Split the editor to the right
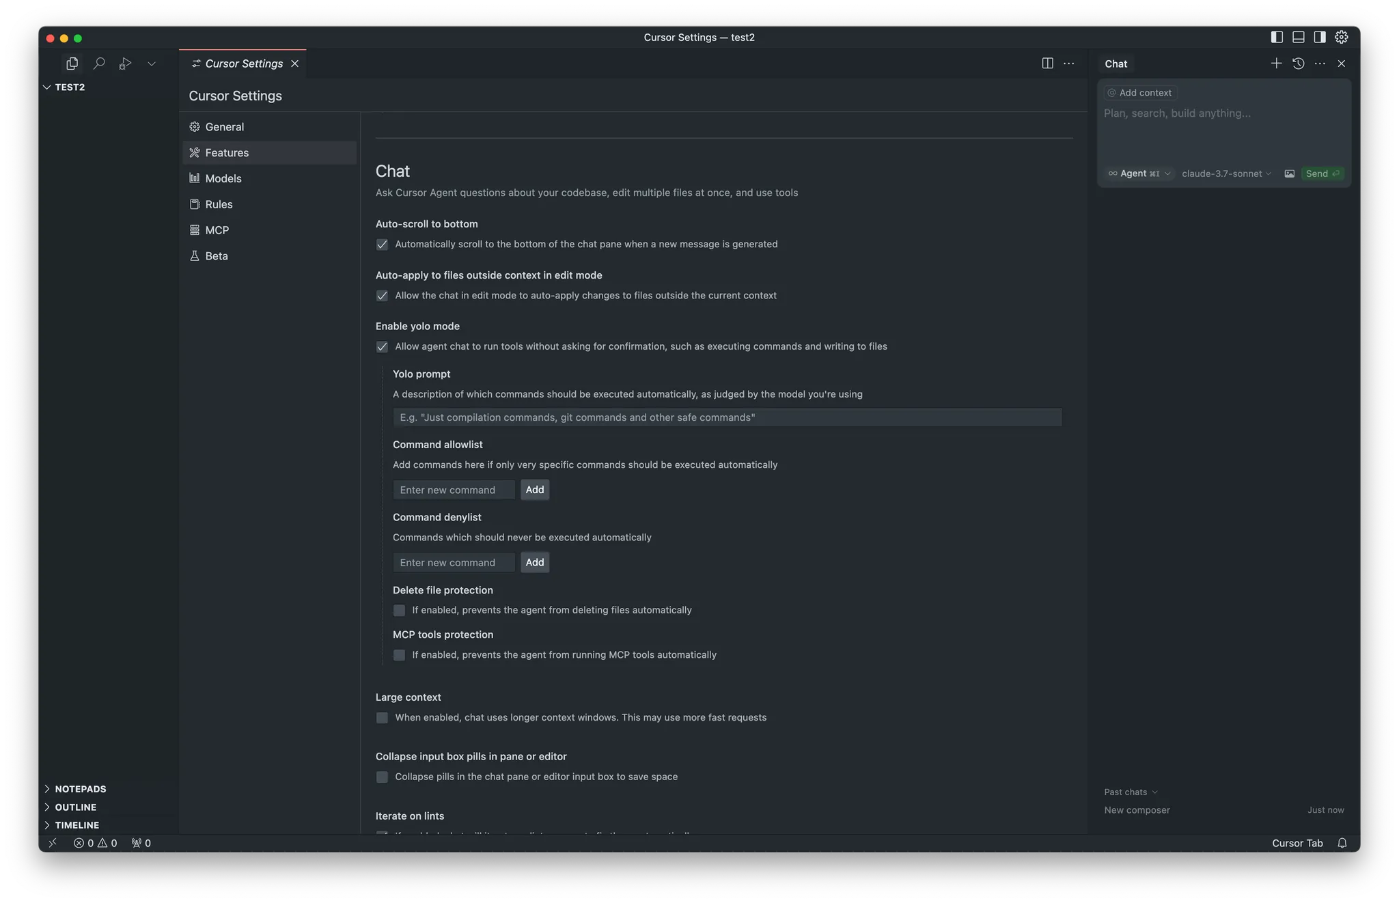Viewport: 1399px width, 903px height. pos(1047,64)
